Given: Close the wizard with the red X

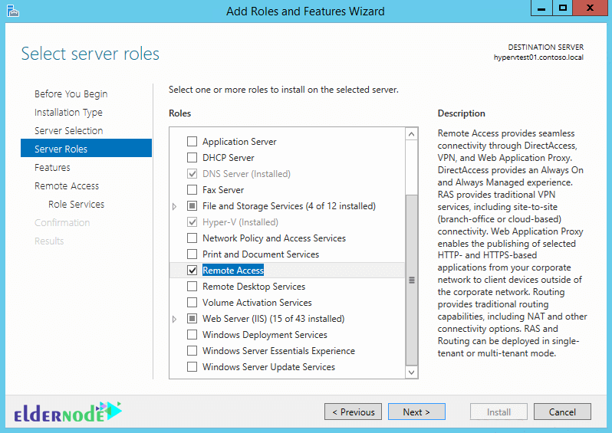Looking at the screenshot, I should [590, 8].
